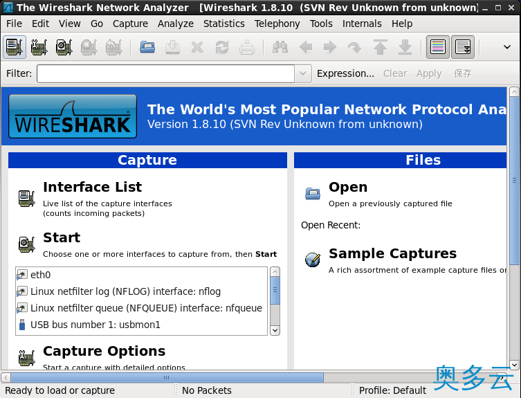Toggle packet colorization toolbar button
The height and width of the screenshot is (398, 521).
click(437, 47)
